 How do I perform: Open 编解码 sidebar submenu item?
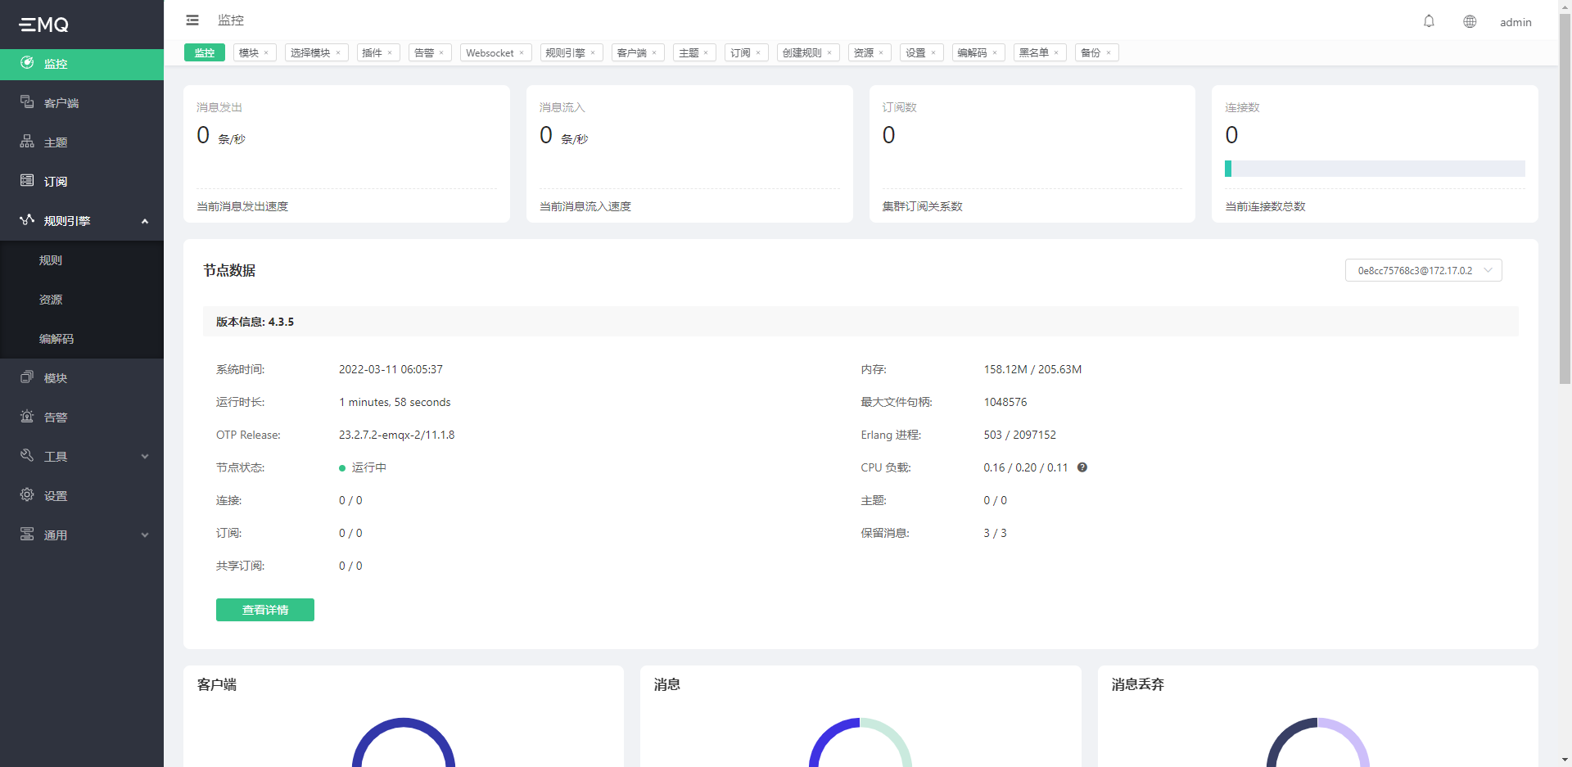(82, 339)
